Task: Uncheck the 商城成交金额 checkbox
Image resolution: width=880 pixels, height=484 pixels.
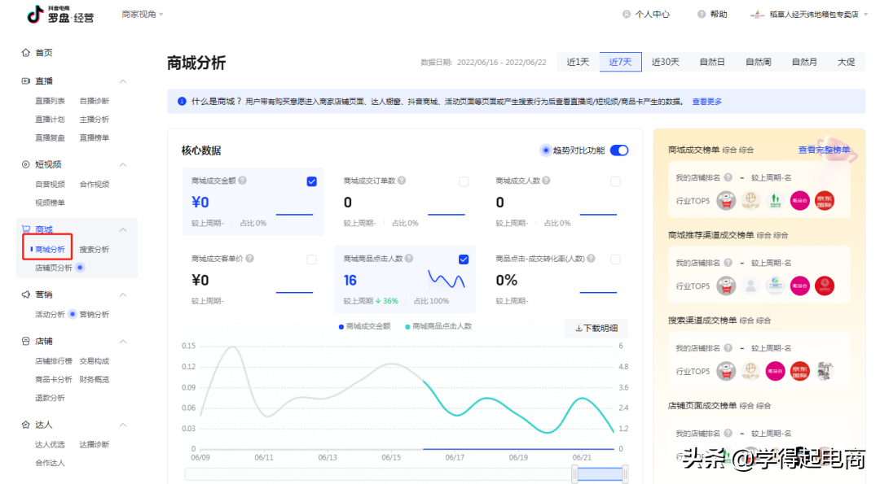Action: [x=311, y=181]
